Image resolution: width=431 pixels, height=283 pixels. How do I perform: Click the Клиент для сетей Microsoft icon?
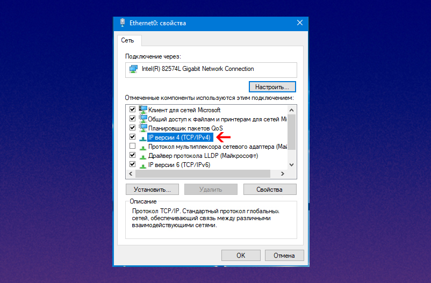(143, 110)
